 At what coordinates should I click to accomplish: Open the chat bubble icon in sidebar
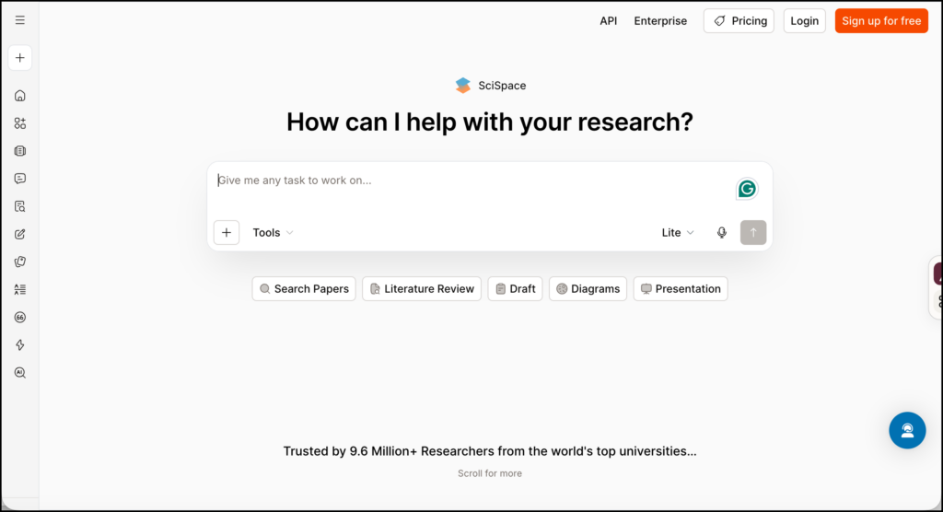tap(20, 179)
